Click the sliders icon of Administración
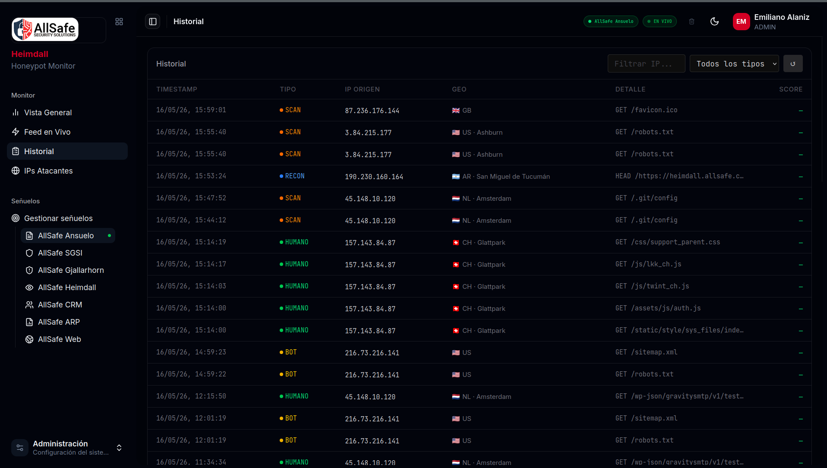This screenshot has height=468, width=827. click(20, 448)
